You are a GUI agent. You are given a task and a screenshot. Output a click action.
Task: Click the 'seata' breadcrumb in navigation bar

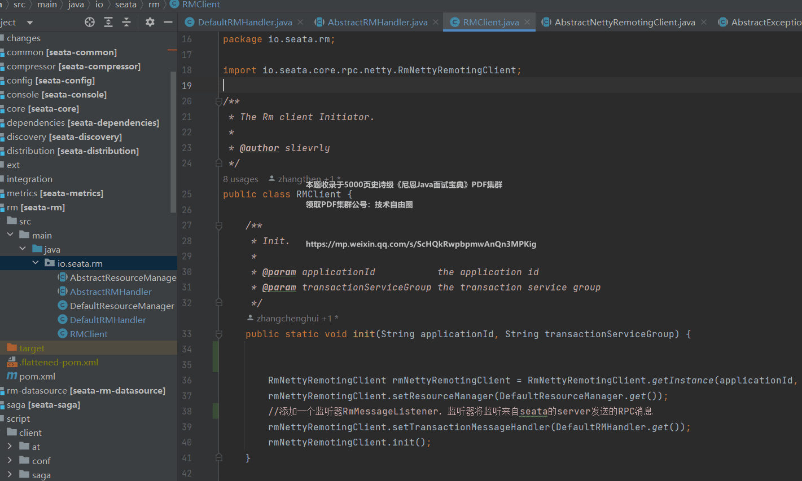[126, 5]
